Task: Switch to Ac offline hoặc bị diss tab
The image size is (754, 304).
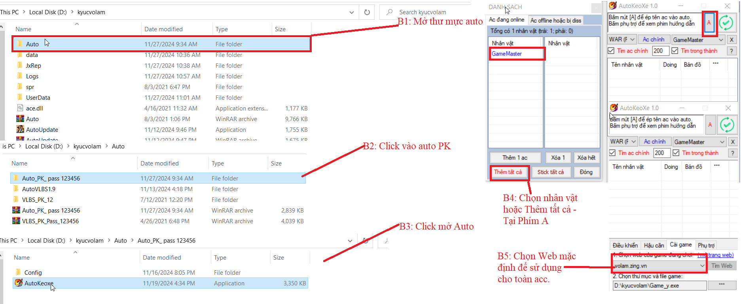Action: click(555, 21)
